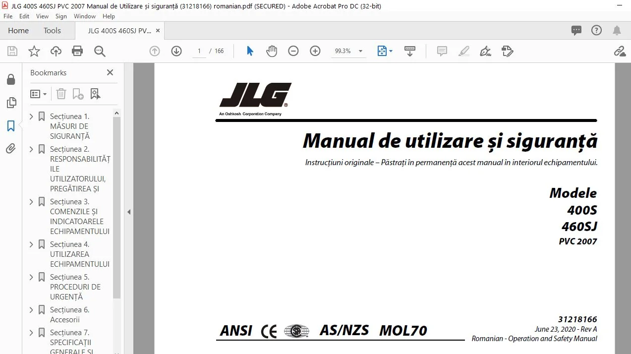Zoom out with the minus button

coord(293,51)
